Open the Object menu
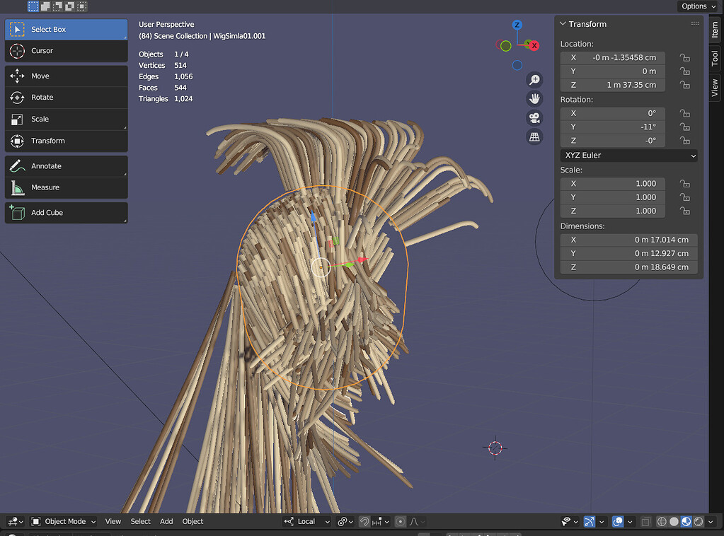 click(193, 521)
